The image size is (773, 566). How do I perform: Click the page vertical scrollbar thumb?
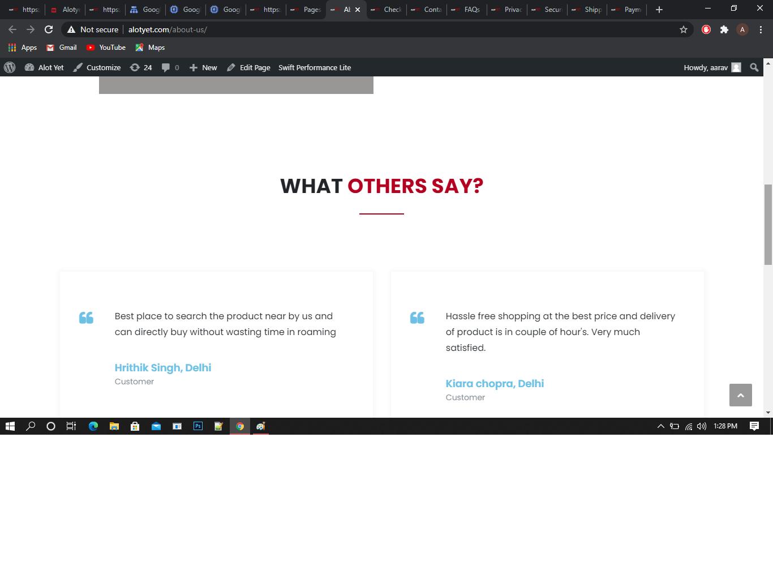pyautogui.click(x=768, y=224)
